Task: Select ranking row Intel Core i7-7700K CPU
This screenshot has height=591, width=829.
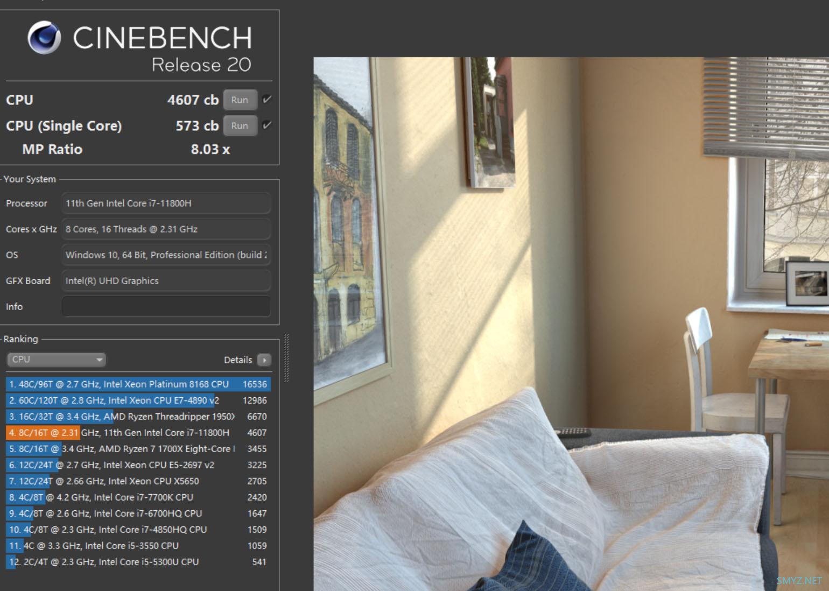Action: (x=138, y=497)
